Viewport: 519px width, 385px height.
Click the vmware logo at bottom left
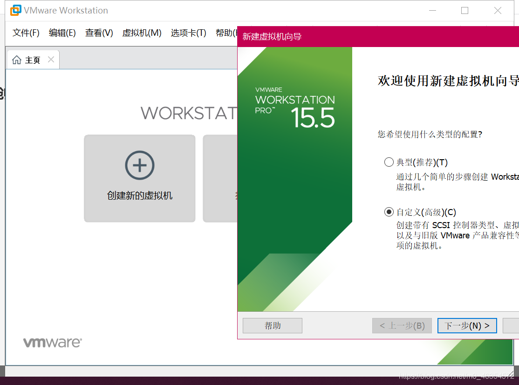(x=52, y=342)
